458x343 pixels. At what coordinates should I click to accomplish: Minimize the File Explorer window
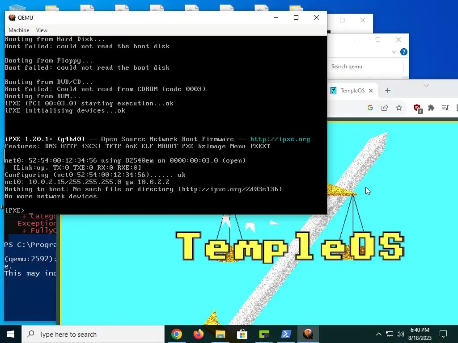tap(358, 40)
